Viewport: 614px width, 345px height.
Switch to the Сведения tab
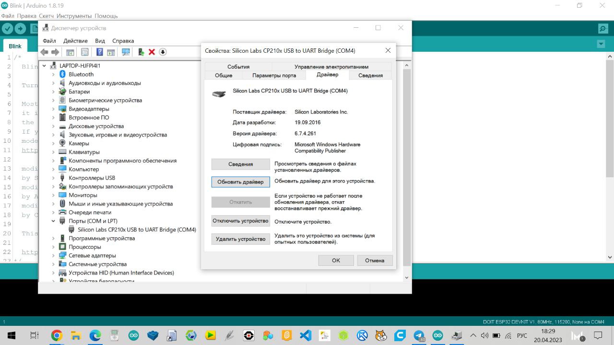pyautogui.click(x=370, y=75)
